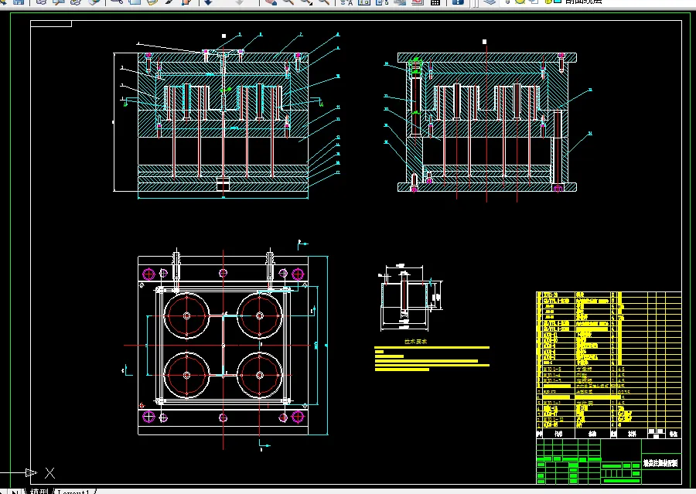Image resolution: width=696 pixels, height=494 pixels.
Task: Open the DesignCenter icon
Action: coord(364,2)
